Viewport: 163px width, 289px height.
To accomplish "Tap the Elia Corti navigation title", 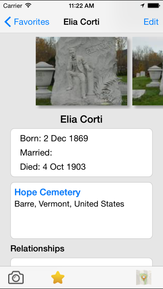I will pos(81,22).
